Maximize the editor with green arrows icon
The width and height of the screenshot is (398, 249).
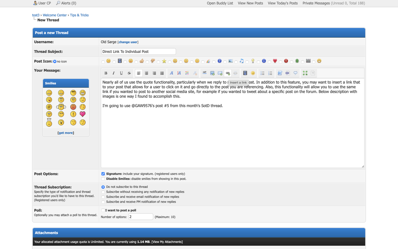[305, 73]
